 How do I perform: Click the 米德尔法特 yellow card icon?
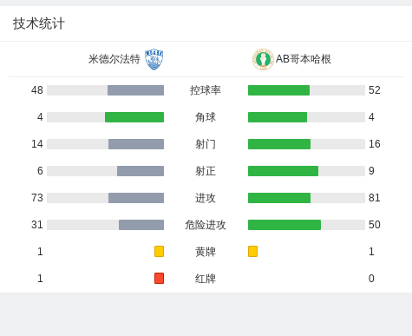159,252
